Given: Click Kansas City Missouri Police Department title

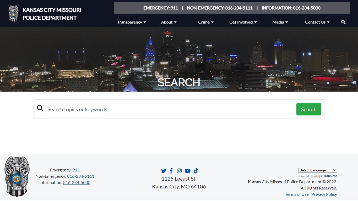Looking at the screenshot, I should [52, 14].
